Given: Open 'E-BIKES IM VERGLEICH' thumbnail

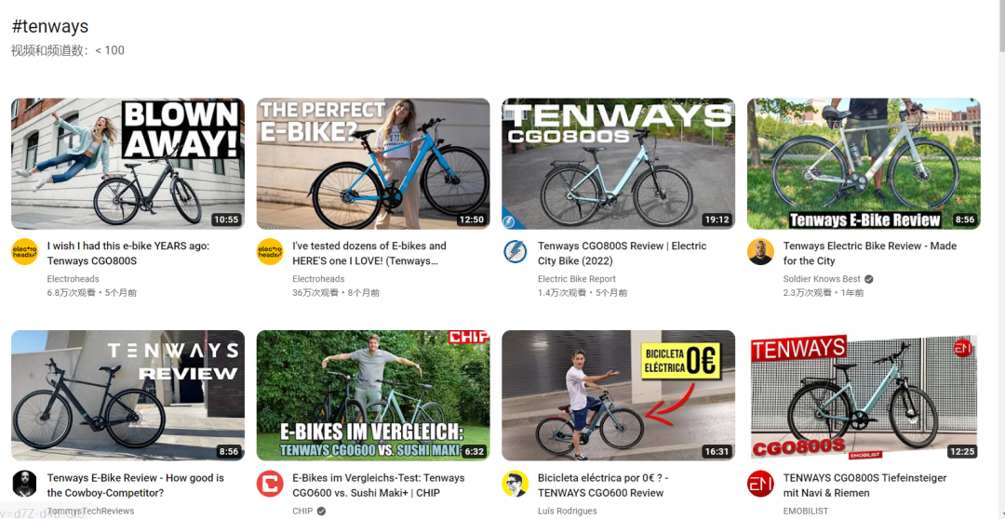Looking at the screenshot, I should (x=373, y=395).
